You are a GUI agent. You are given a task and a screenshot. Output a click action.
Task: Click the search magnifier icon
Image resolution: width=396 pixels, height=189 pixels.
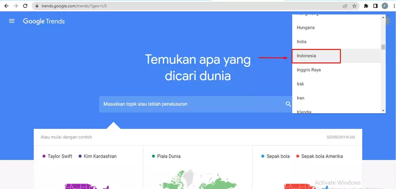(x=288, y=104)
